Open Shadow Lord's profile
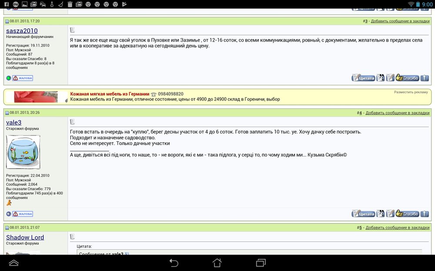 tap(25, 237)
